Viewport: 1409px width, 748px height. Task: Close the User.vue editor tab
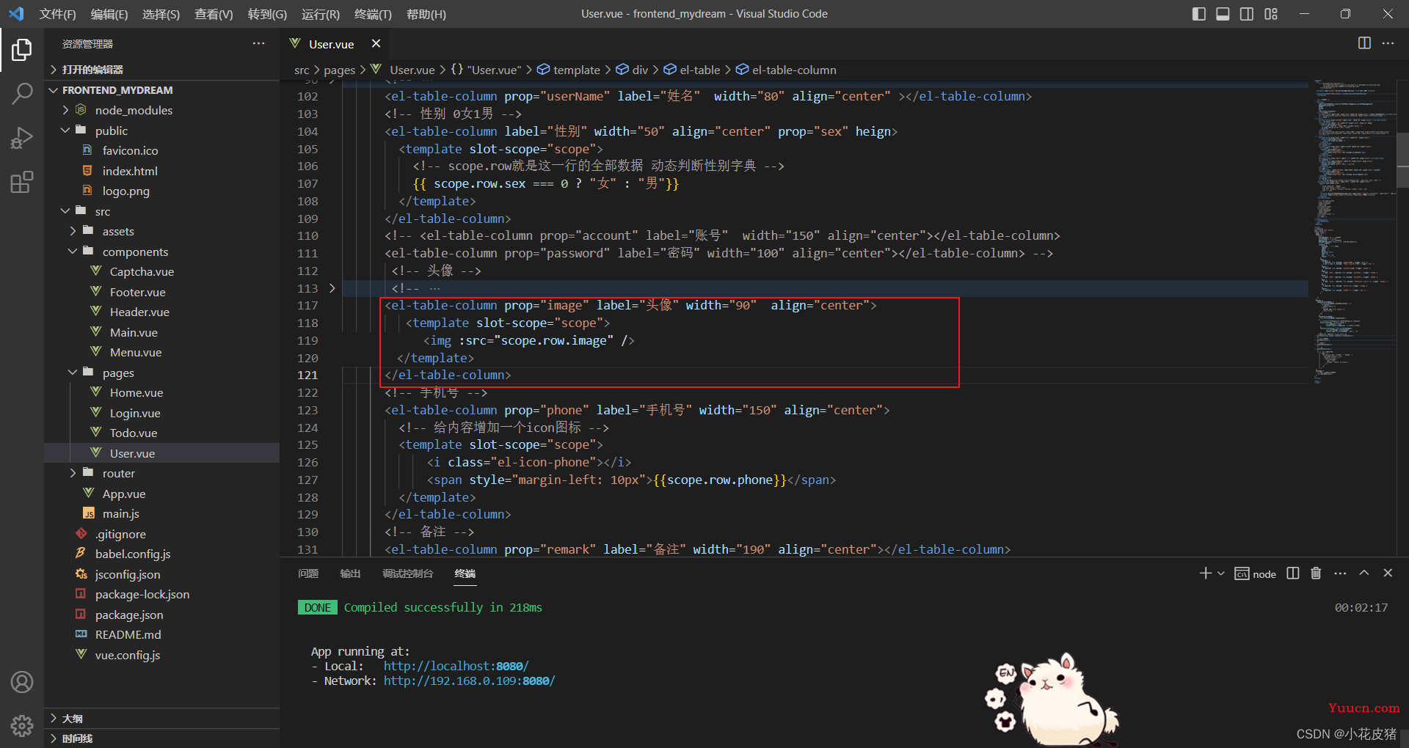click(x=376, y=43)
